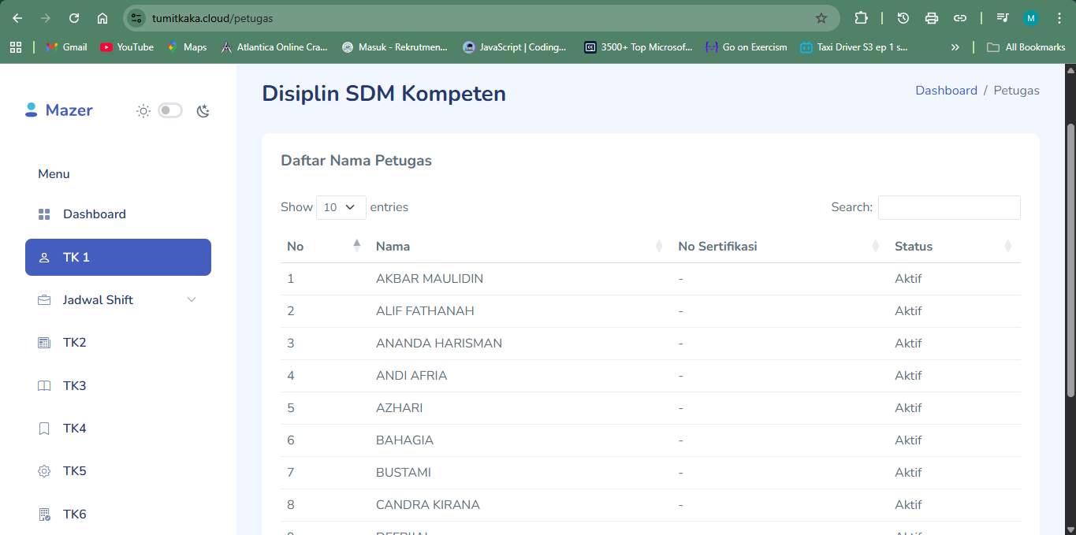Click the browser reload button
The image size is (1076, 535).
pos(74,18)
